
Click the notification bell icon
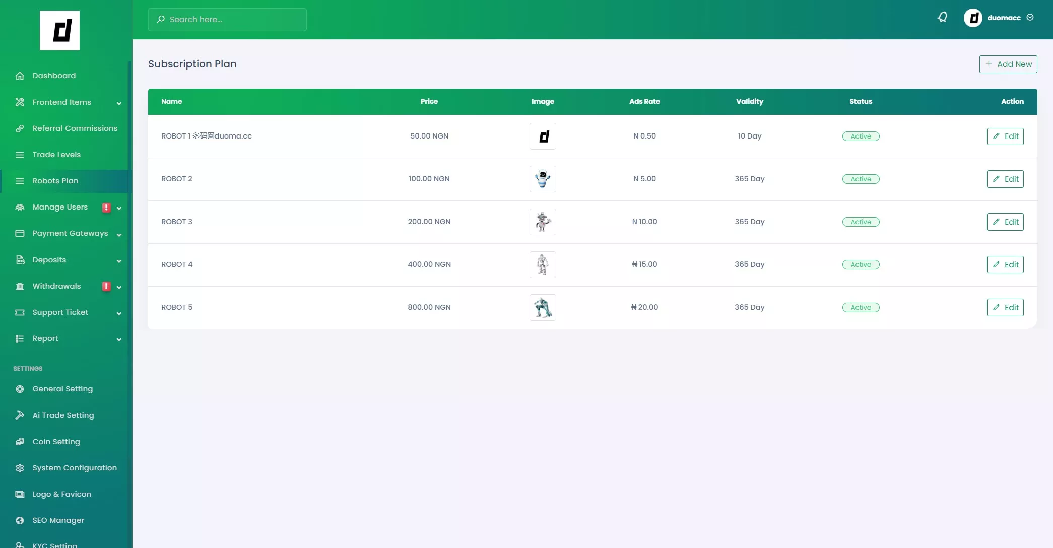click(942, 18)
